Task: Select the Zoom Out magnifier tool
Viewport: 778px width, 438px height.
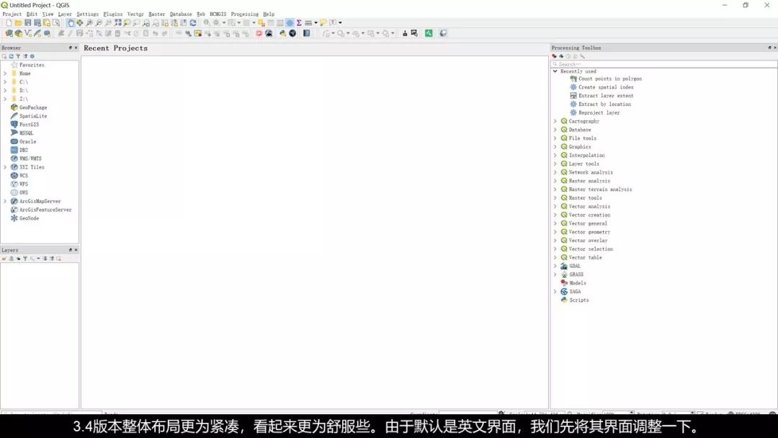Action: pyautogui.click(x=99, y=23)
